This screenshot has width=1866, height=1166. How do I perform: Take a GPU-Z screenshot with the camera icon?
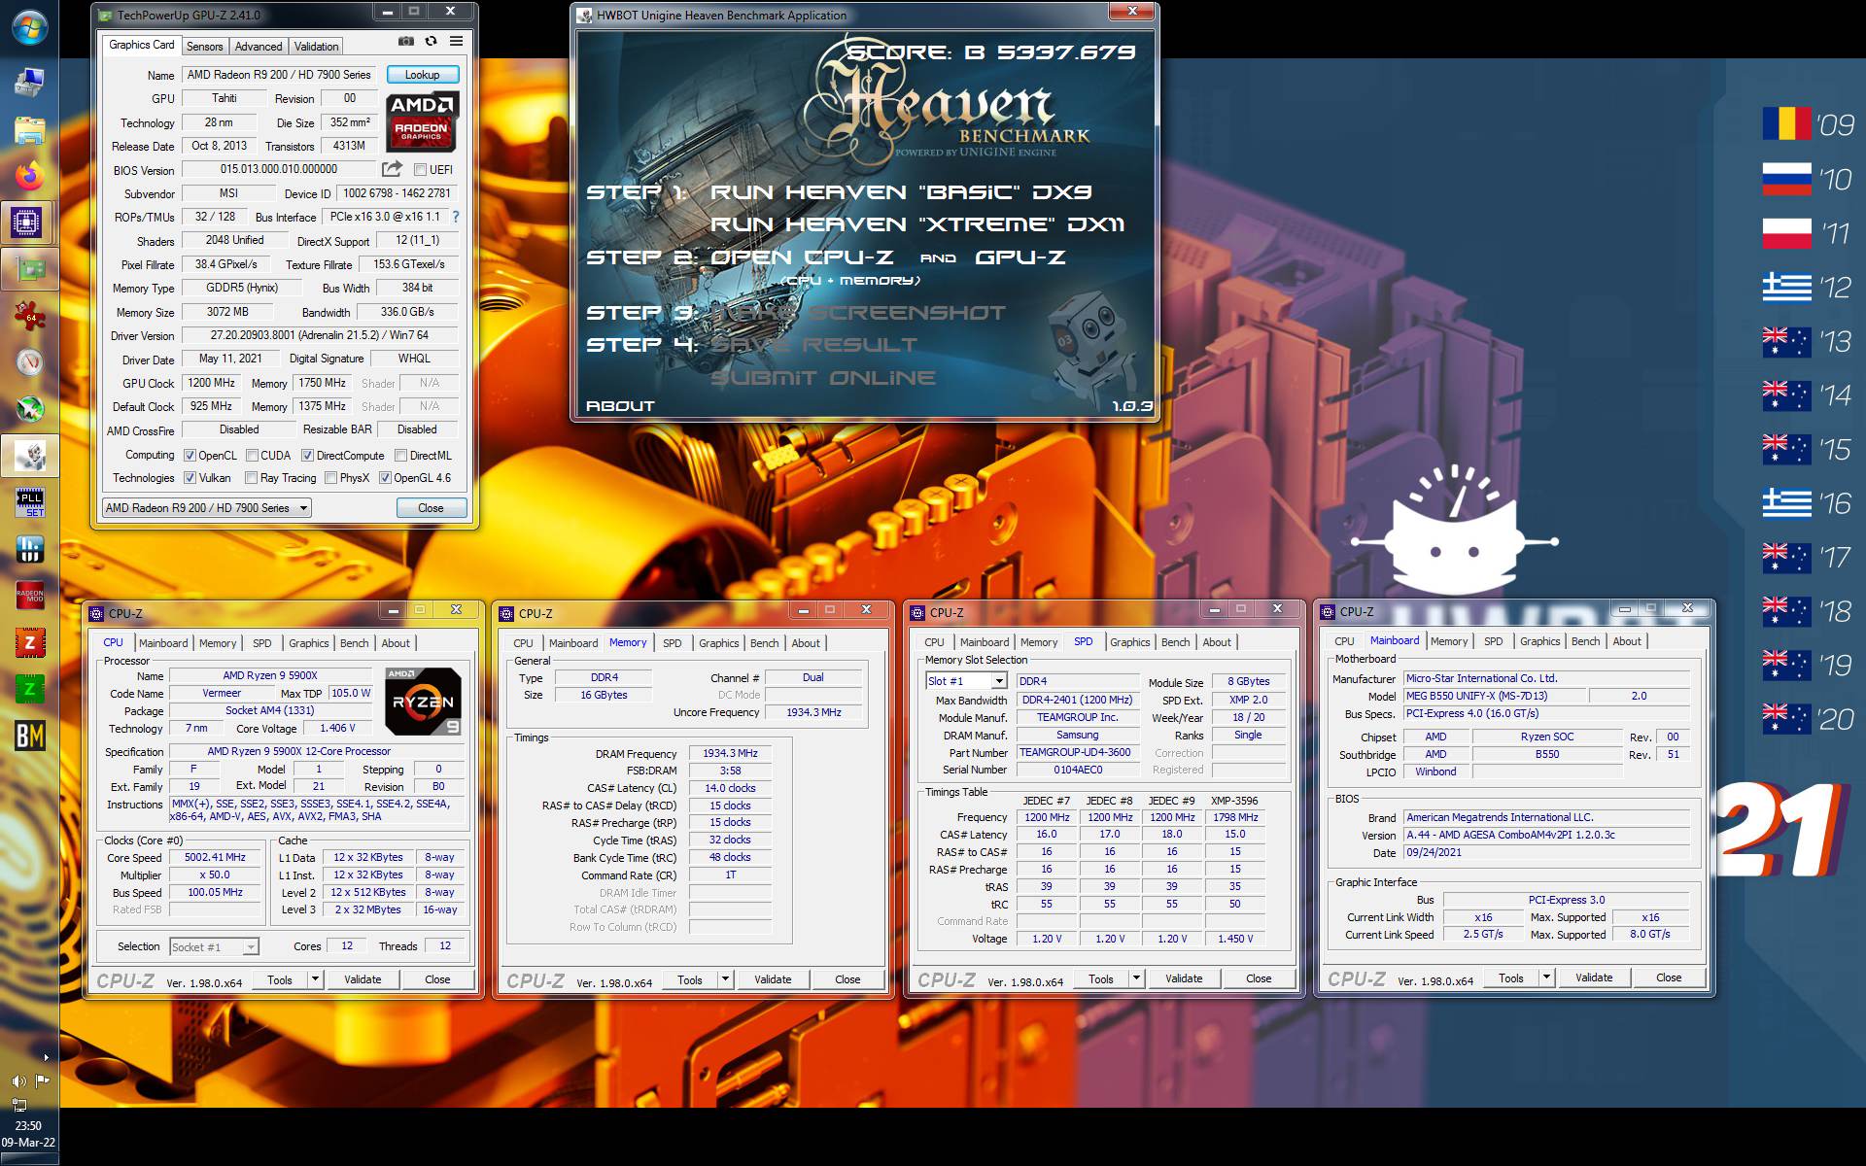coord(406,42)
